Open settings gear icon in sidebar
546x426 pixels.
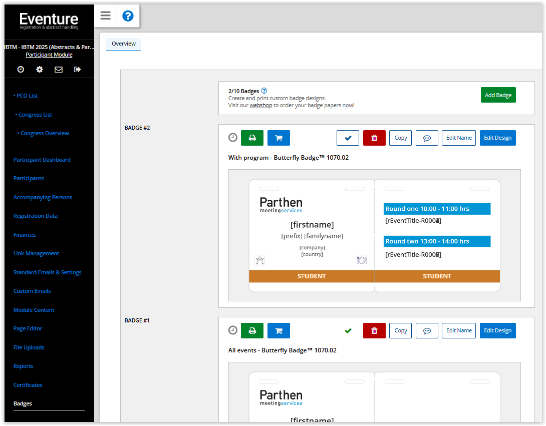(40, 70)
